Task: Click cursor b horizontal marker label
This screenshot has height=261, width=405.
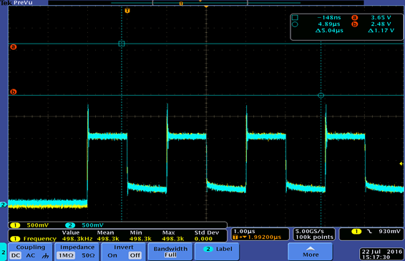Action: click(13, 92)
